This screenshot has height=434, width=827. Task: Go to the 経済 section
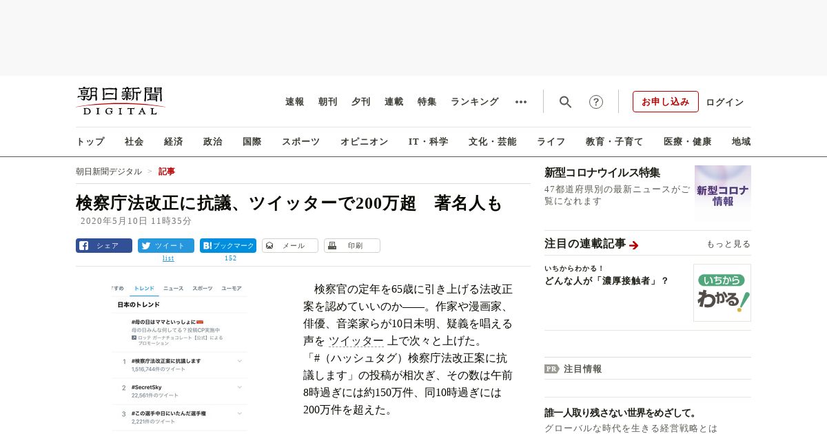(174, 142)
